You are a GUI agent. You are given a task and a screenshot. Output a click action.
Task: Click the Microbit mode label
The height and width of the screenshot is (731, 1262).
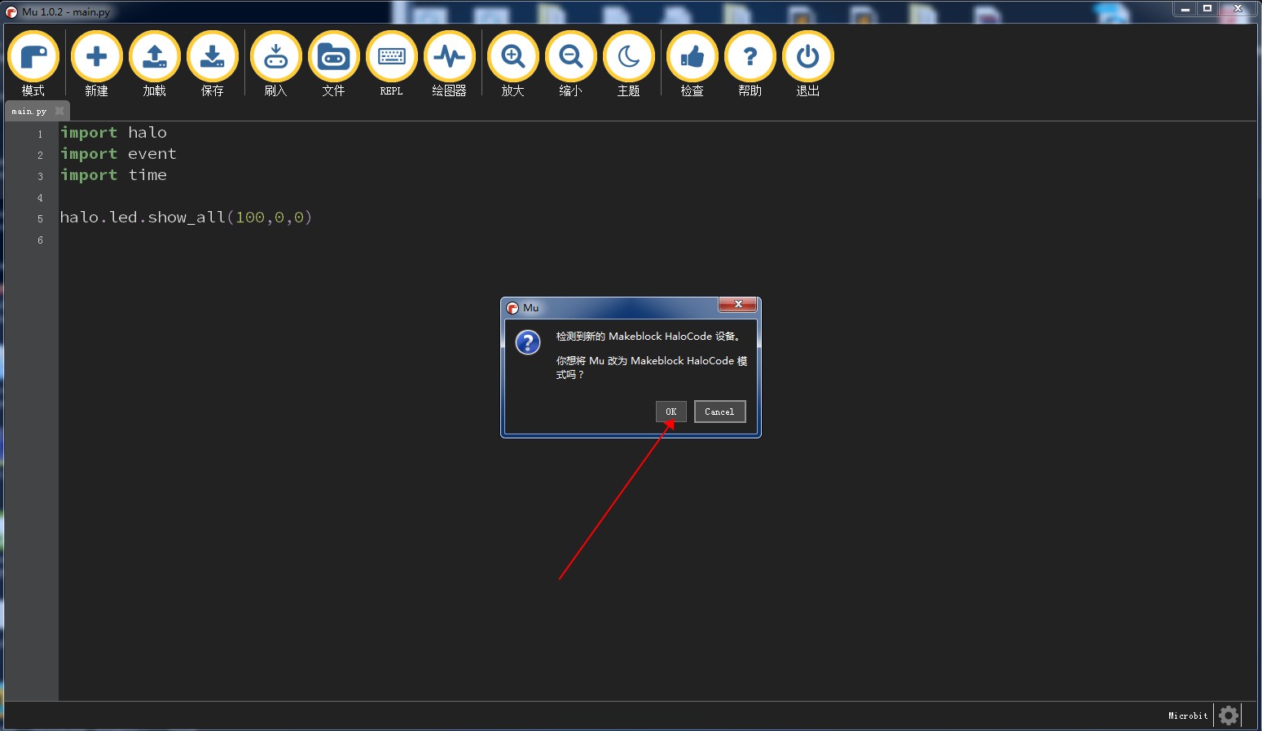coord(1188,716)
